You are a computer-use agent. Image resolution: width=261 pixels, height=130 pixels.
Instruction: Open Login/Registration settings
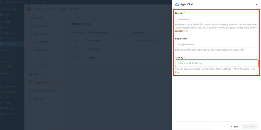[44, 91]
